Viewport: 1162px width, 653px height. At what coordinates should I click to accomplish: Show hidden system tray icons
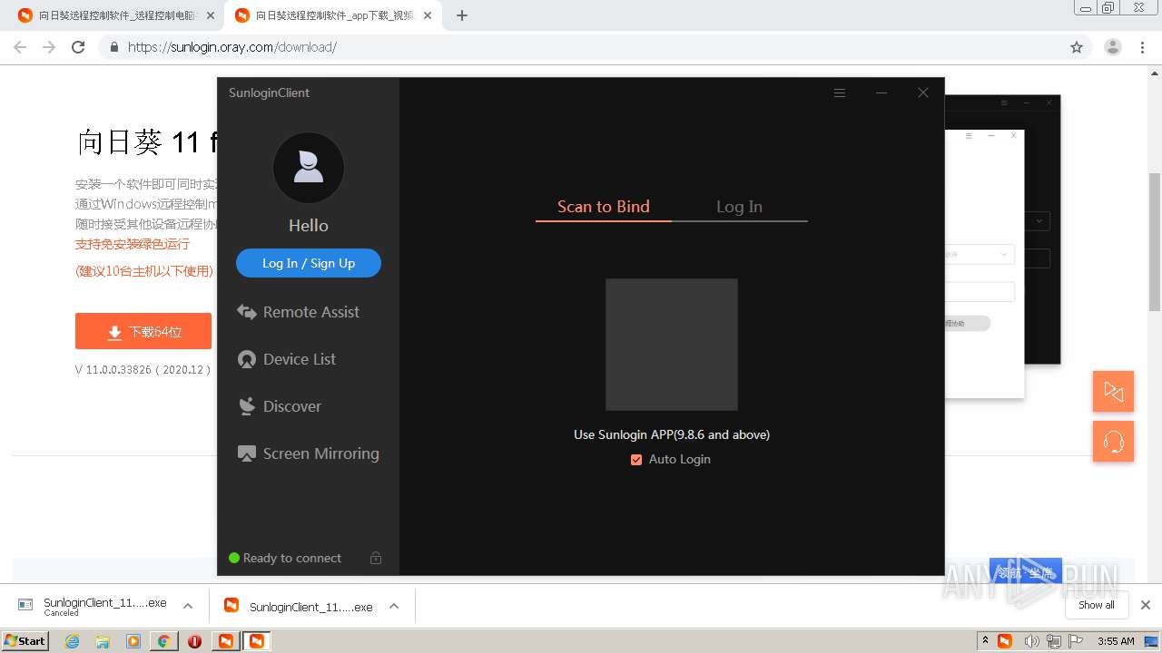pyautogui.click(x=985, y=641)
